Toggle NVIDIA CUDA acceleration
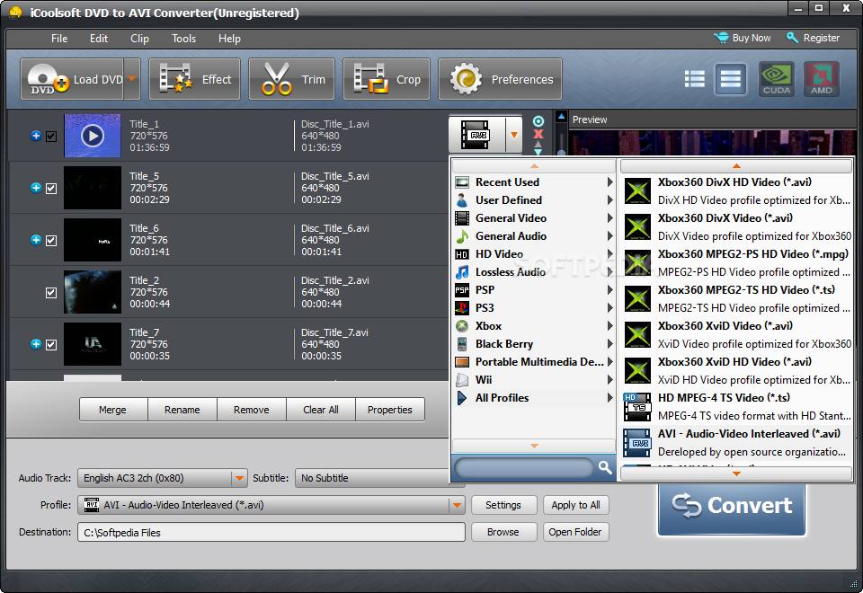This screenshot has width=863, height=593. [777, 79]
